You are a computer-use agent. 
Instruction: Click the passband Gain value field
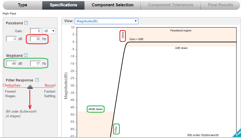click(35, 31)
